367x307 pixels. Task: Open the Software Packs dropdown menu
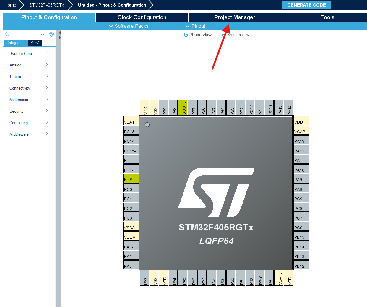pyautogui.click(x=129, y=26)
